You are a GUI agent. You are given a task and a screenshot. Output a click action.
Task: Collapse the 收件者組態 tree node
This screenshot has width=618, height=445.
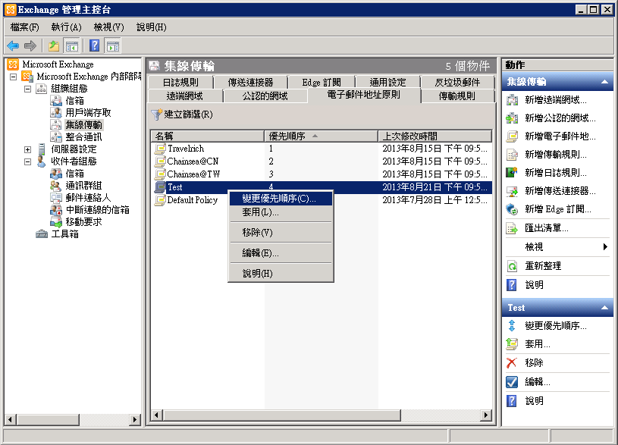coord(27,161)
